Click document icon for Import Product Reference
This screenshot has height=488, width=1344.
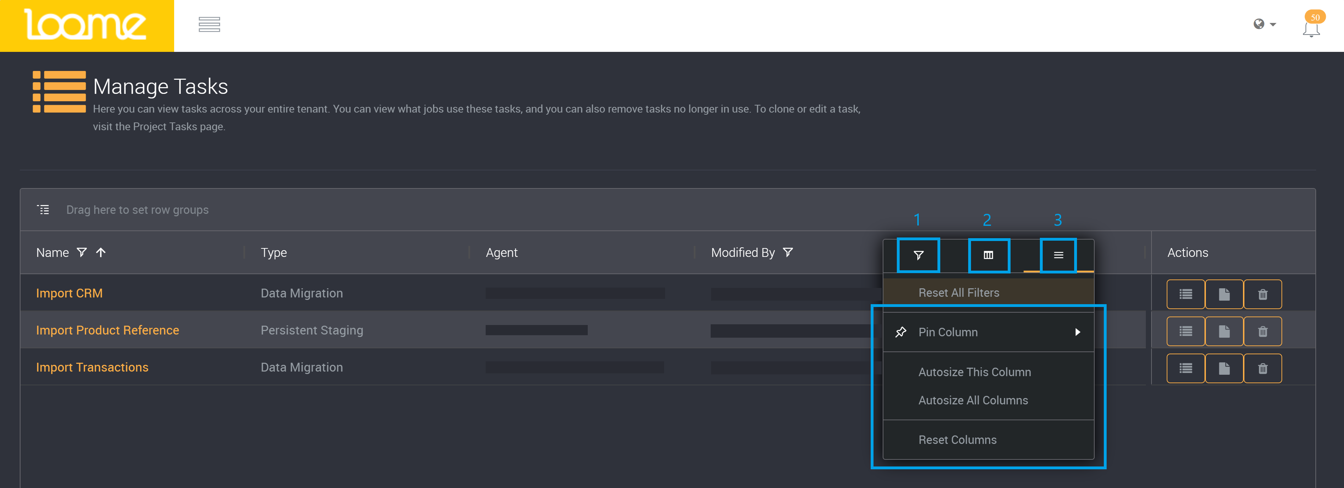click(x=1224, y=331)
